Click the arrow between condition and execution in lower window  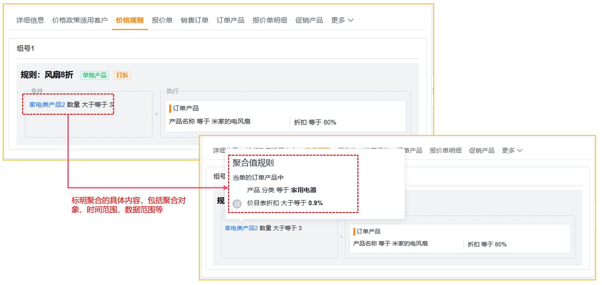(342, 236)
